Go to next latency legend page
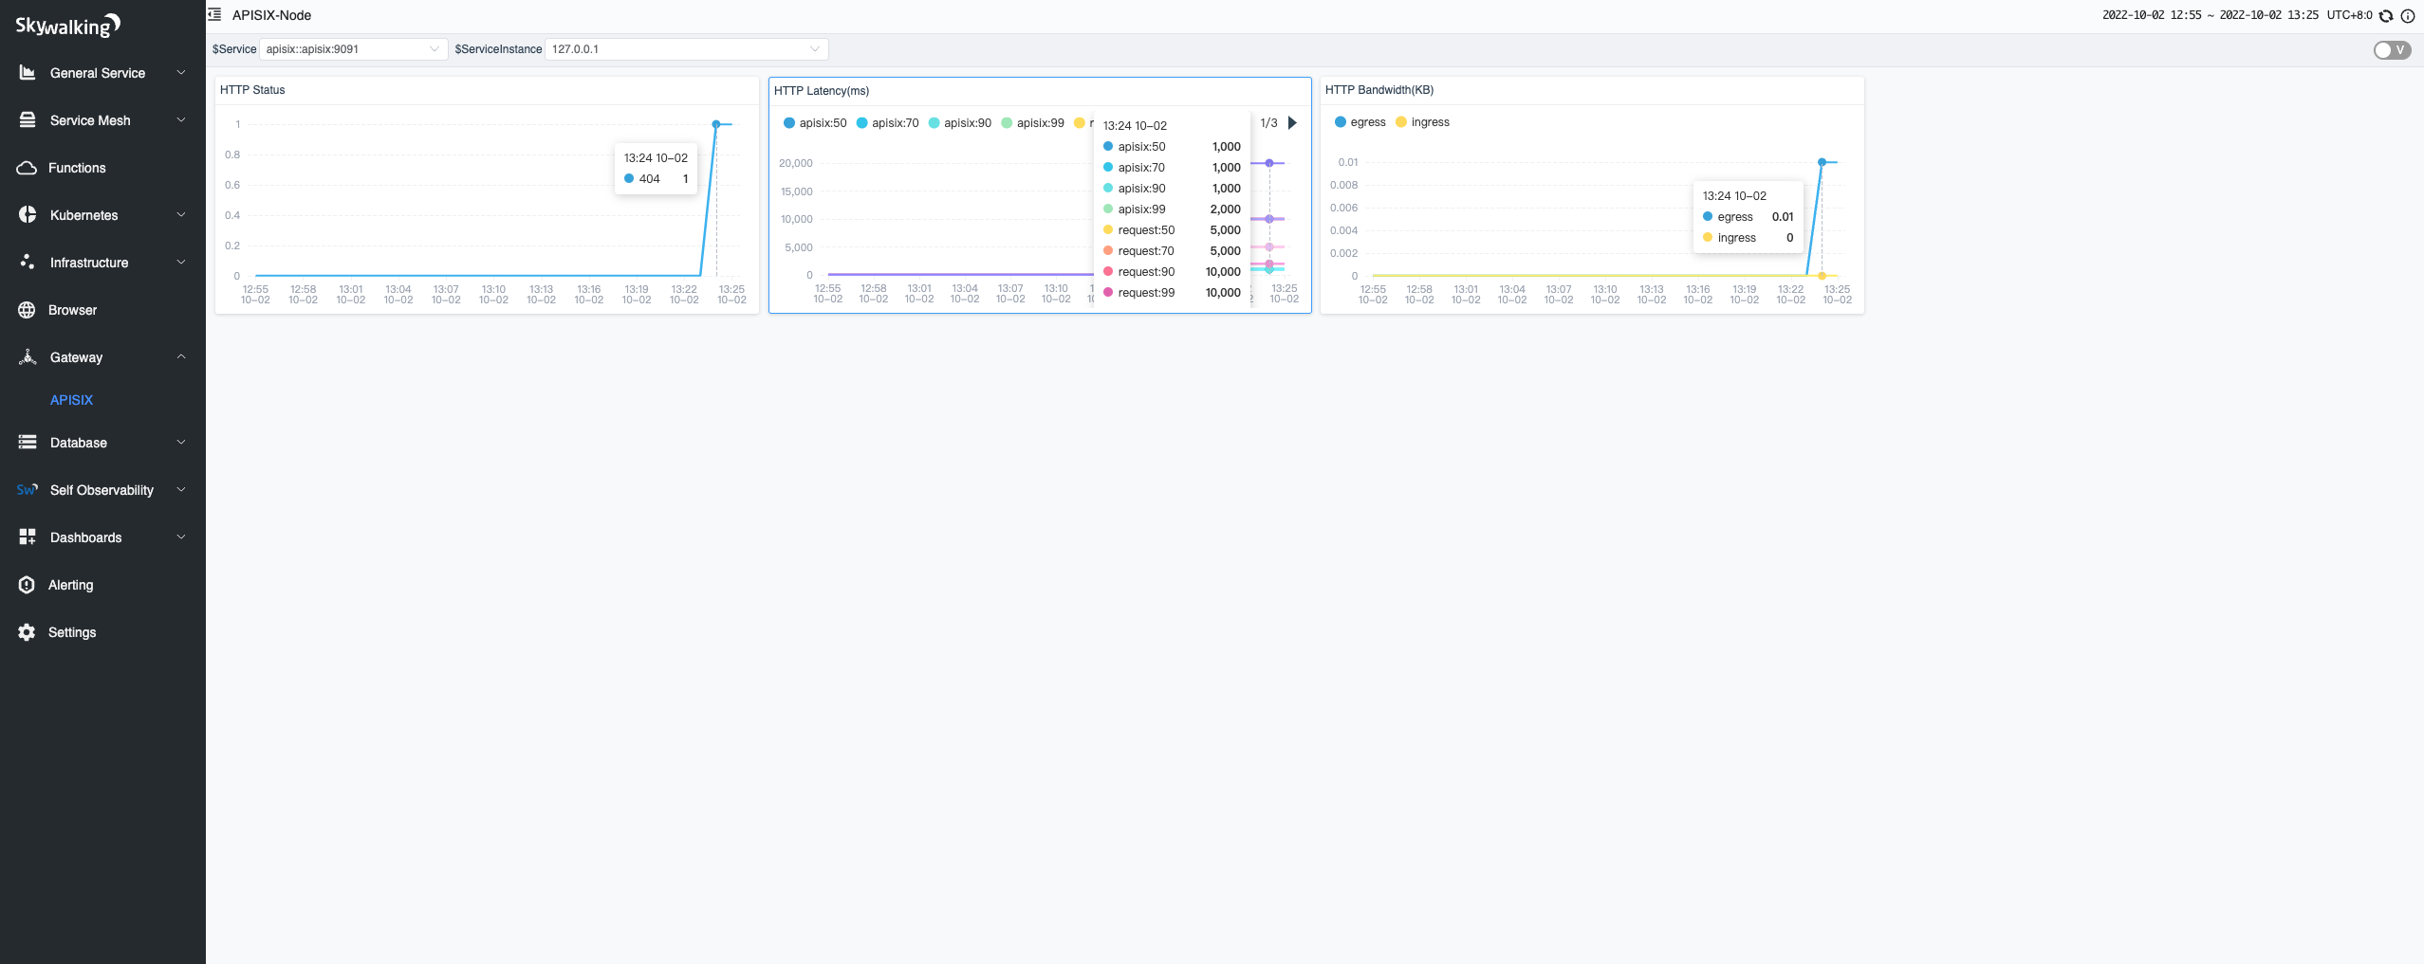This screenshot has width=2424, height=964. point(1292,123)
